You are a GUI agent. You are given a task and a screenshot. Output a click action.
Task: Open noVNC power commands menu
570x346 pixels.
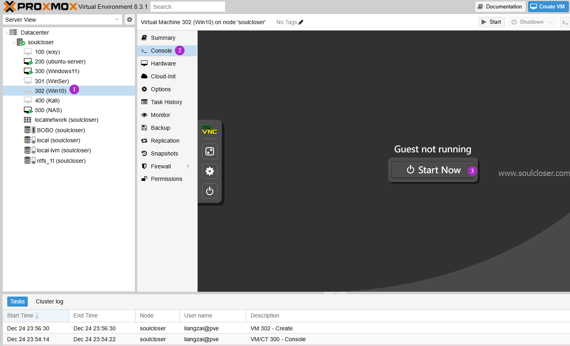coord(210,191)
